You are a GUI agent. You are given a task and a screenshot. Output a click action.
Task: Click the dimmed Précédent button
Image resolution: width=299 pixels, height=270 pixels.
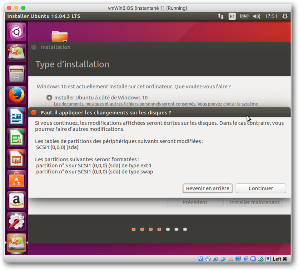(195, 202)
